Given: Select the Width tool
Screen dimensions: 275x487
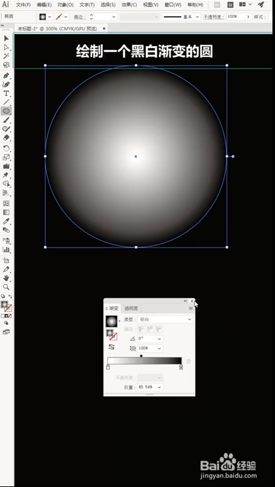Looking at the screenshot, I should (x=6, y=166).
